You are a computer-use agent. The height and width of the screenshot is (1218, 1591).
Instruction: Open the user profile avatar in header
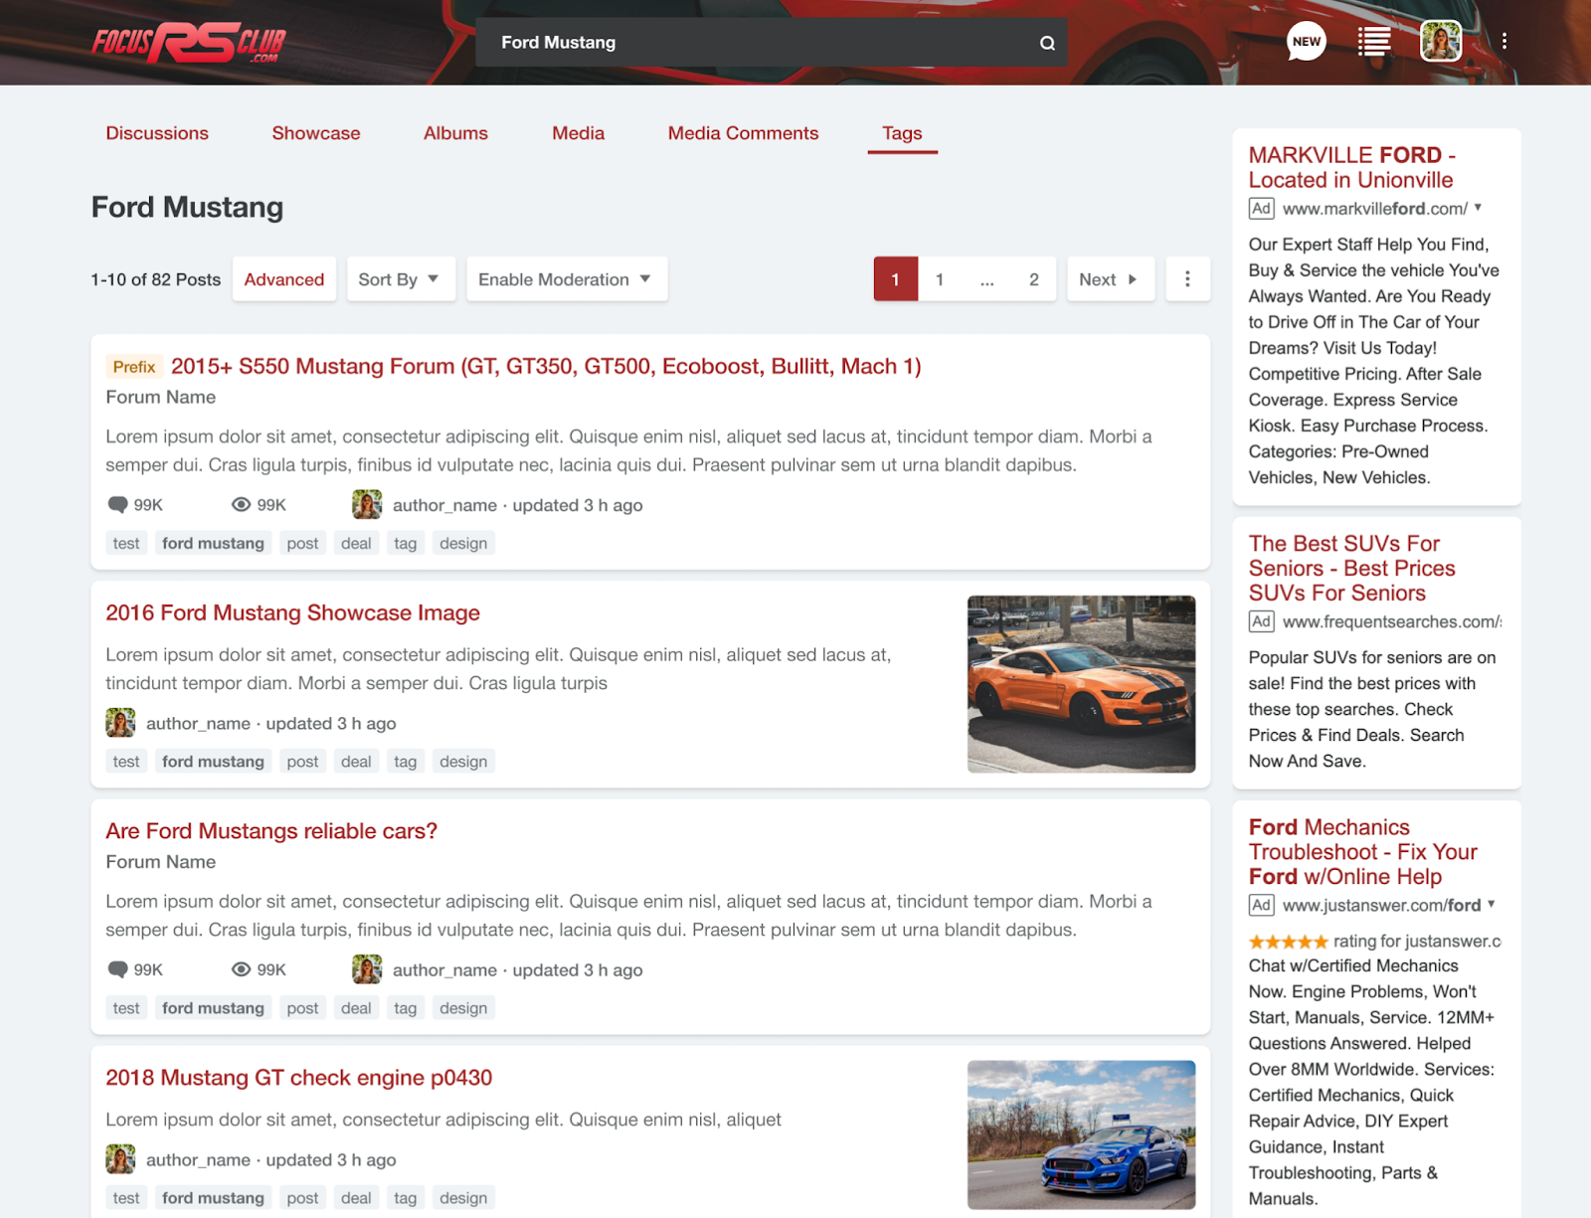pyautogui.click(x=1441, y=41)
